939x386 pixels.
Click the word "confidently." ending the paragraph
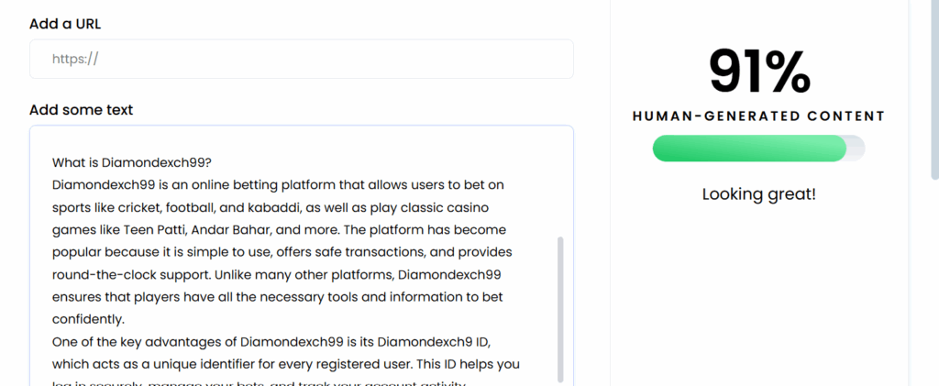pos(88,319)
